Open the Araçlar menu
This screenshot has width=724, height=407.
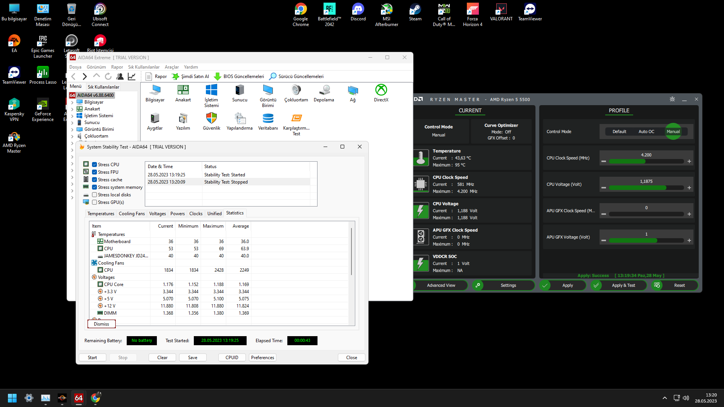tap(172, 67)
